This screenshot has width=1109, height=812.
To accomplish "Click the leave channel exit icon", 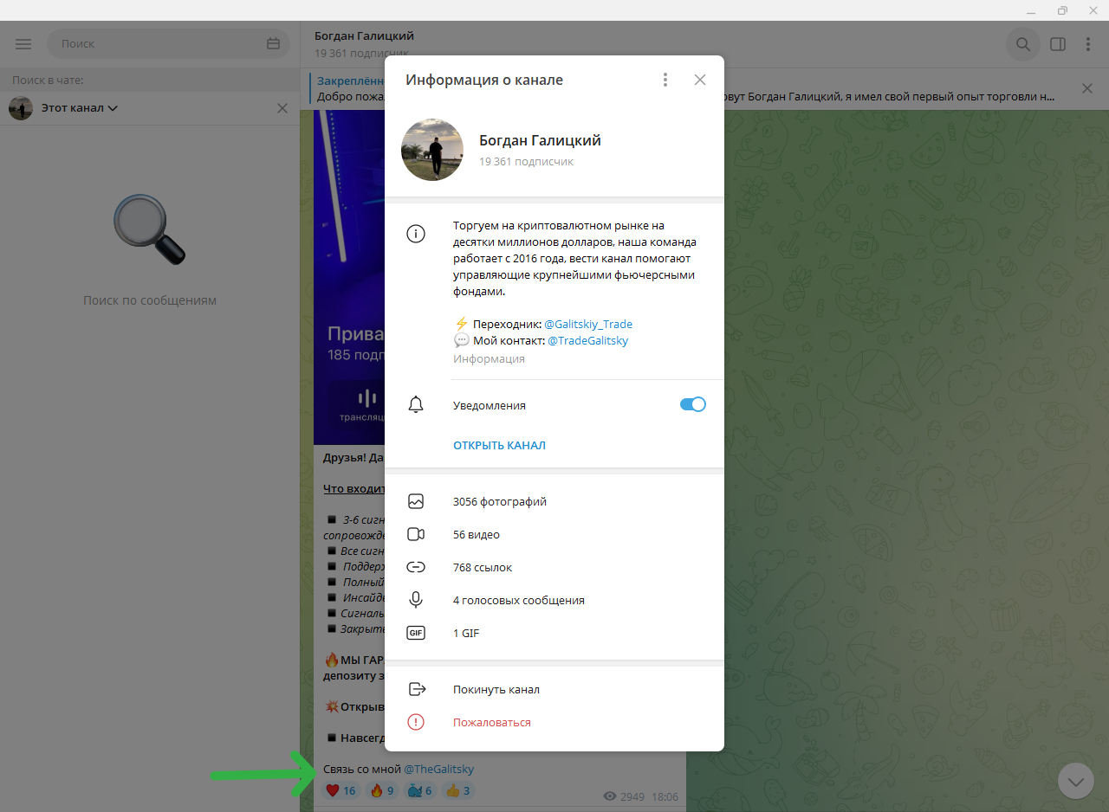I will pos(417,690).
